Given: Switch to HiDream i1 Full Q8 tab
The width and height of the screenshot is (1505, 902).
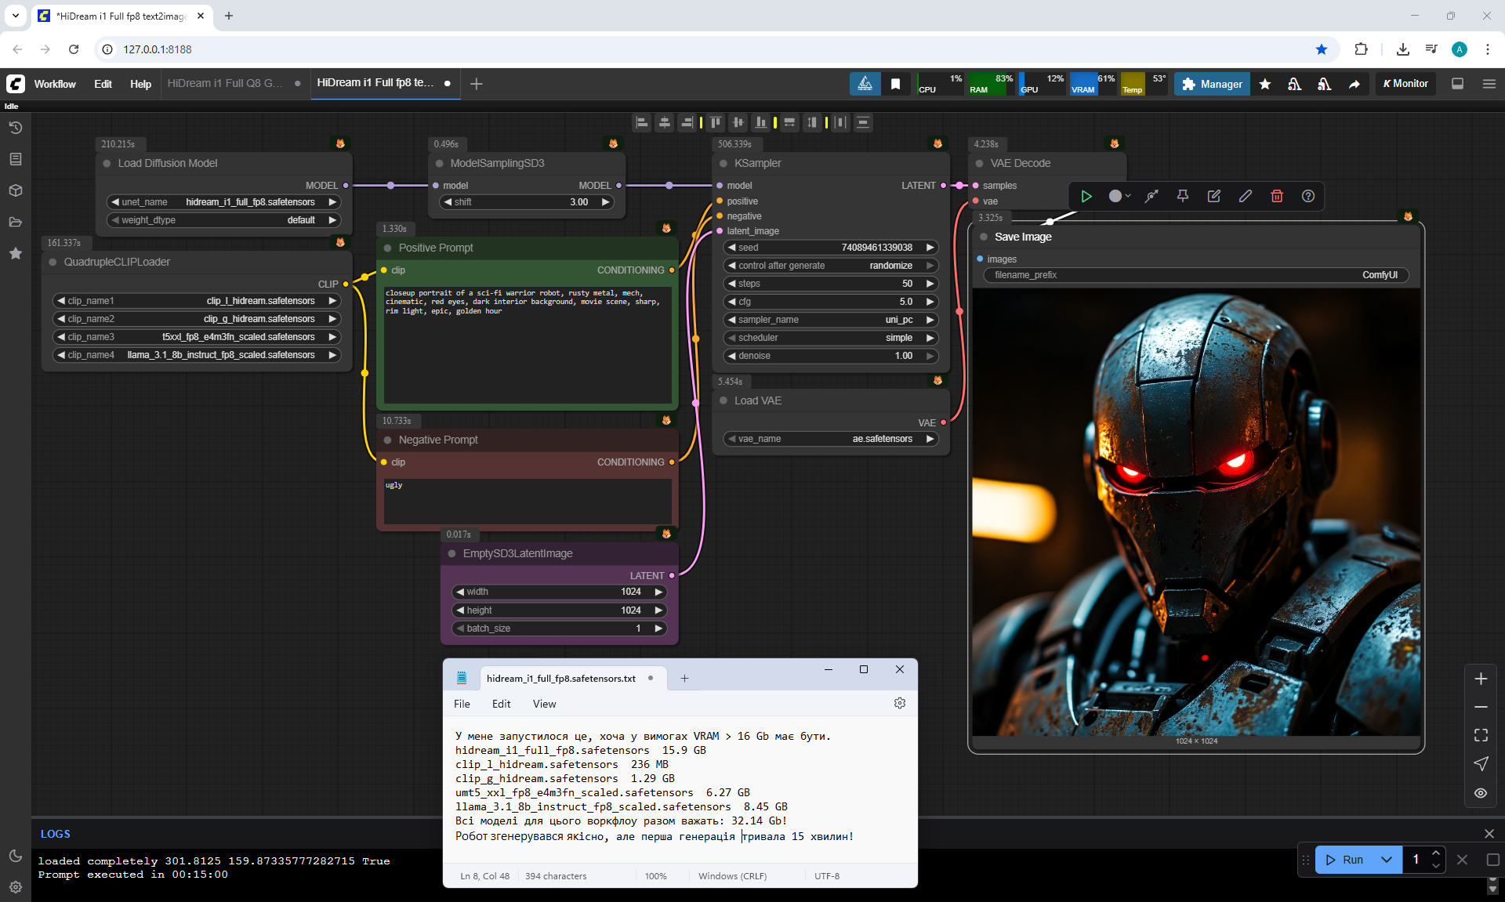Looking at the screenshot, I should 225,83.
